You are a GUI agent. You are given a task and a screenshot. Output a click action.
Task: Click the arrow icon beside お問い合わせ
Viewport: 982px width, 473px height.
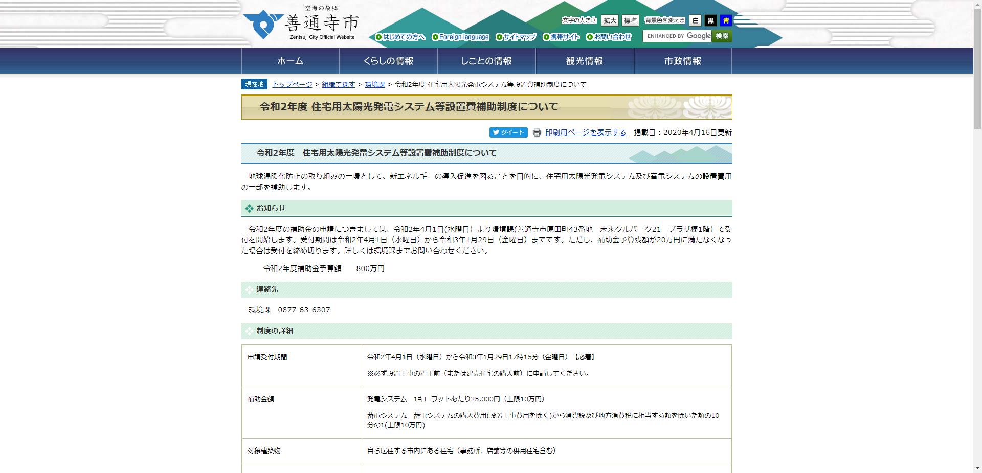(589, 37)
